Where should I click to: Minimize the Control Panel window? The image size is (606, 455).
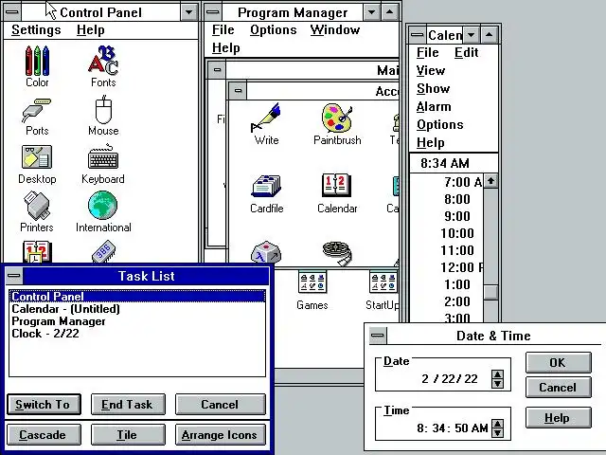(189, 12)
